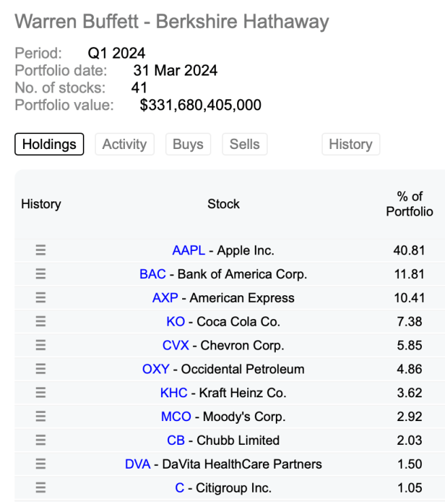
Task: Open the AAPL ticker link
Action: tap(188, 250)
